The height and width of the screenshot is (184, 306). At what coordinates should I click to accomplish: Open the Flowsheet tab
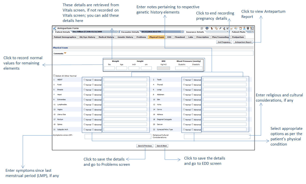pos(180,37)
